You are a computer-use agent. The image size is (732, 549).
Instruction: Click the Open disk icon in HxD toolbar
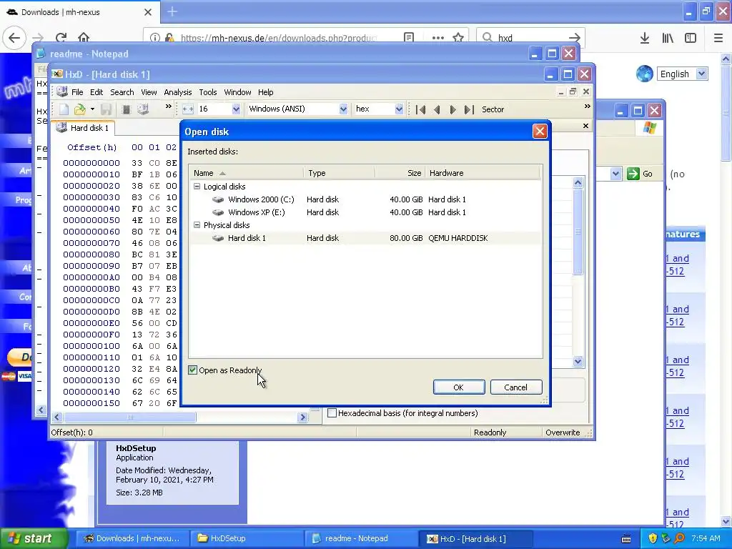(x=143, y=109)
